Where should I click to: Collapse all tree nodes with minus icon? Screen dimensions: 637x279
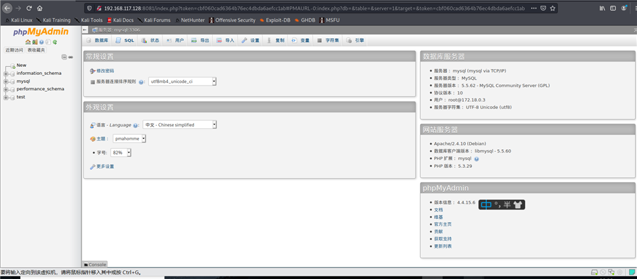pos(64,57)
